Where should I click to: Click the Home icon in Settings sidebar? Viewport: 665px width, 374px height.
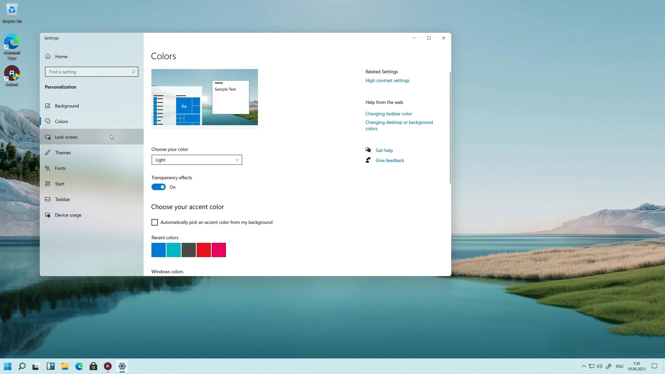click(x=48, y=56)
